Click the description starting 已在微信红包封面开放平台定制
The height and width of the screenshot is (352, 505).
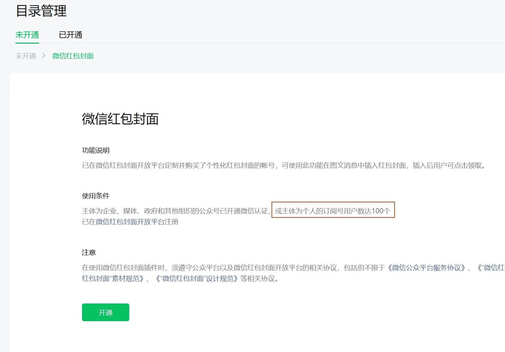coord(284,166)
